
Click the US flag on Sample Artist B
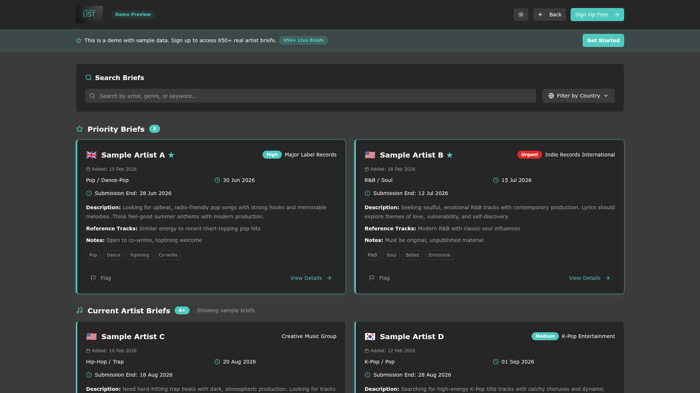pyautogui.click(x=370, y=155)
